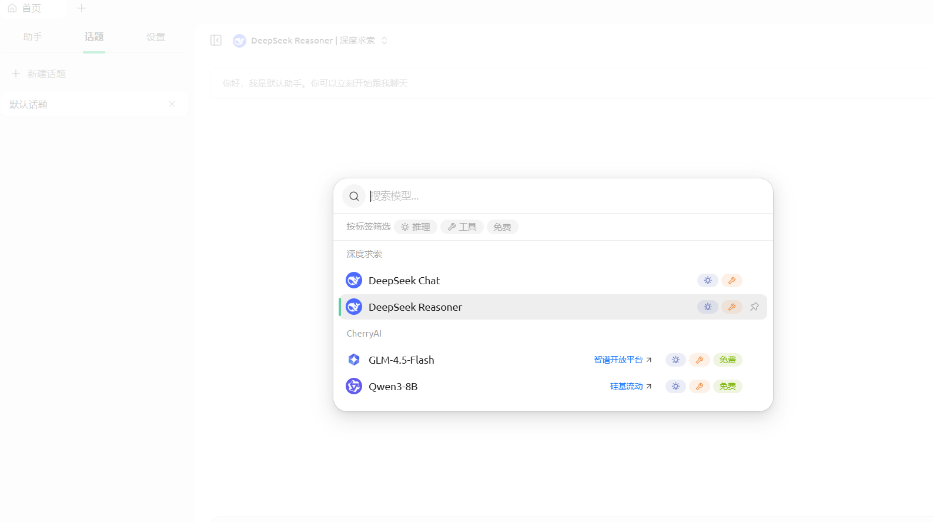Click the plus icon to open new tab
Viewport: 933px width, 522px height.
pyautogui.click(x=82, y=8)
